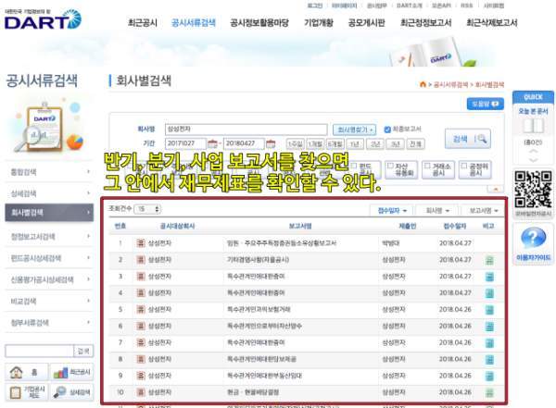Image resolution: width=556 pixels, height=408 pixels.
Task: Select 정정보고서검색 in the sidebar
Action: coord(49,236)
